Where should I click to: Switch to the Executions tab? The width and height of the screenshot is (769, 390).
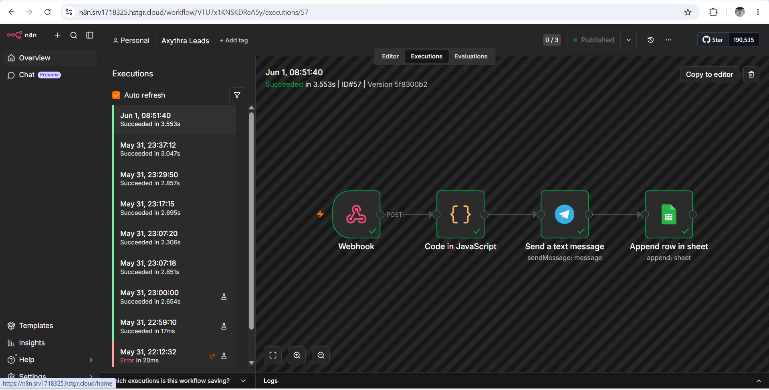point(426,56)
